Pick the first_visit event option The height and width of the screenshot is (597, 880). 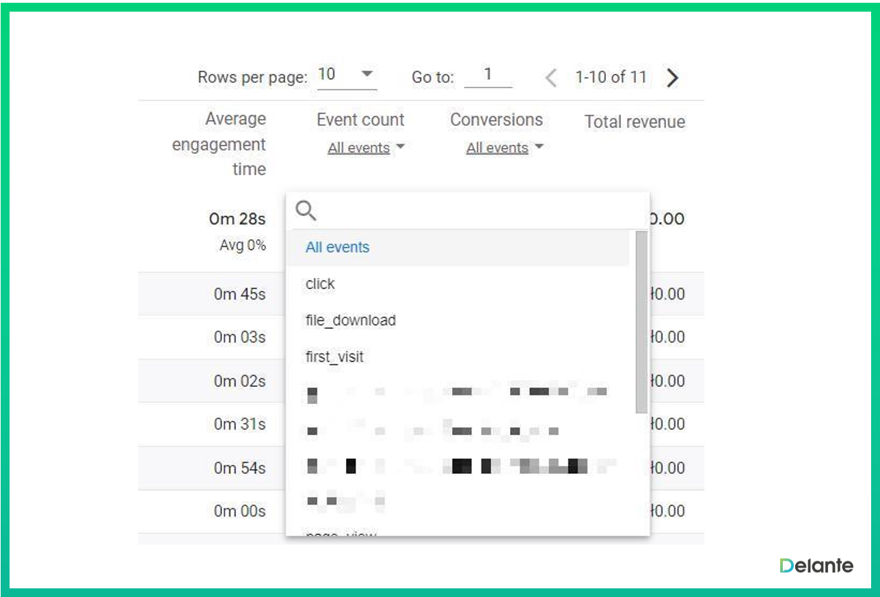point(334,356)
